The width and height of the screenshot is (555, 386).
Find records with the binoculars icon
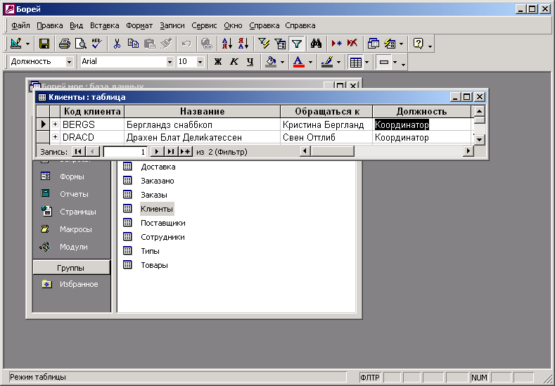[x=316, y=44]
